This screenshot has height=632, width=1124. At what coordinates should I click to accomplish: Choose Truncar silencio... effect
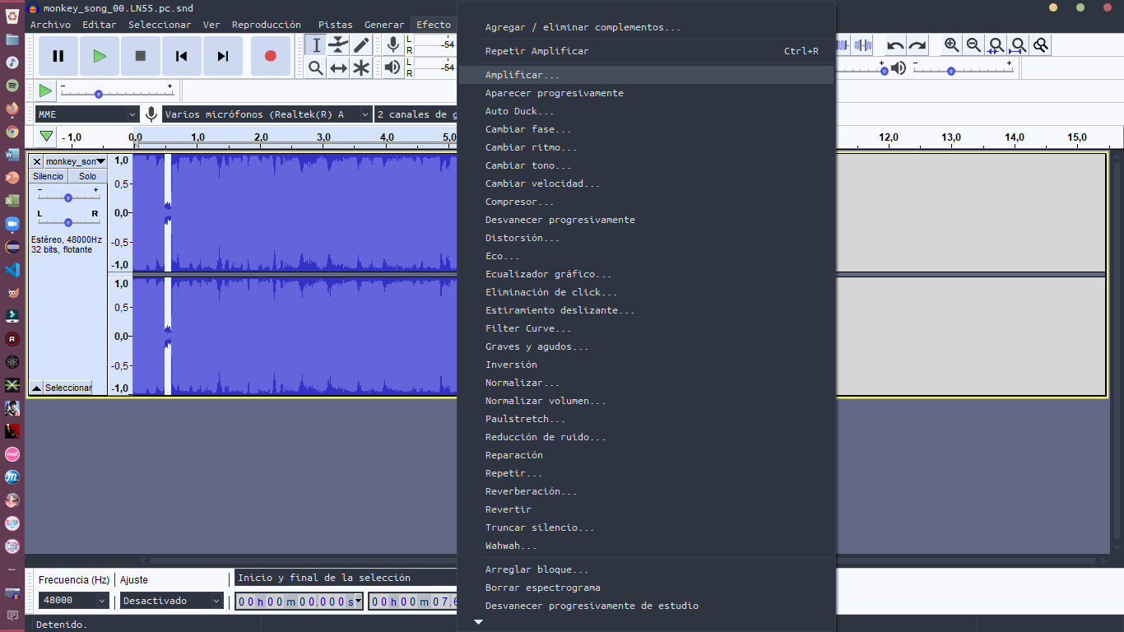point(646,527)
